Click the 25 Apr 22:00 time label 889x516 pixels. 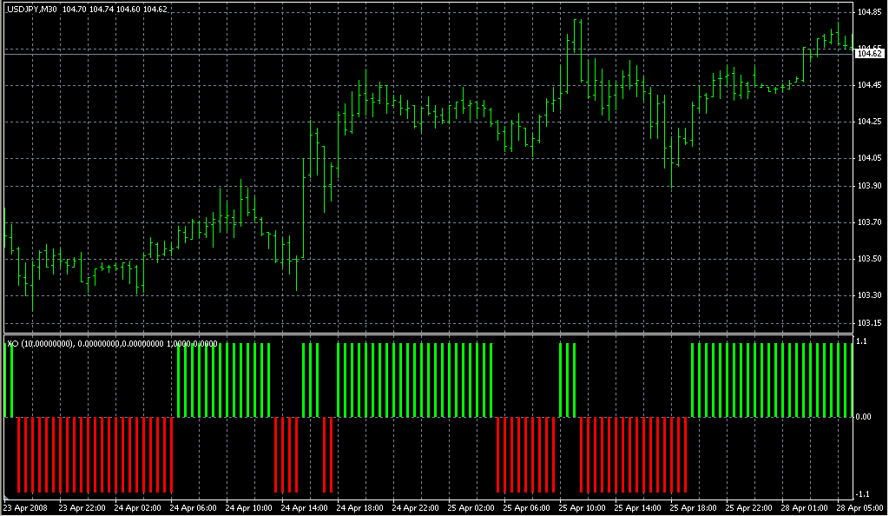tap(749, 508)
